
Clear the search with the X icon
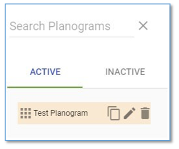point(143,26)
